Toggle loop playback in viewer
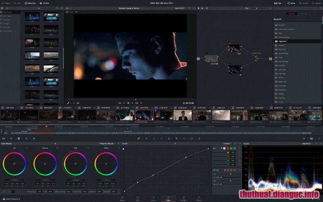This screenshot has width=323, height=202. point(141,103)
